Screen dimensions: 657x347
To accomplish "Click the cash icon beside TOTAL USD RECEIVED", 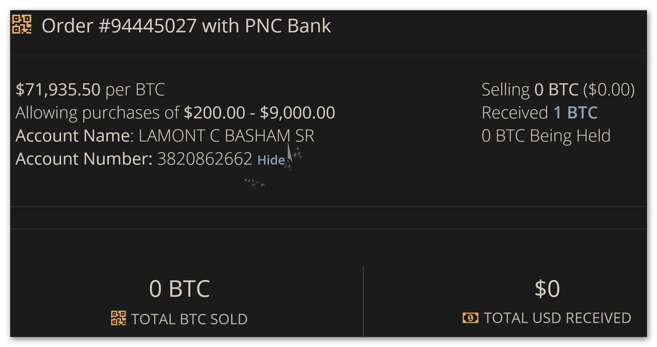I will 470,318.
